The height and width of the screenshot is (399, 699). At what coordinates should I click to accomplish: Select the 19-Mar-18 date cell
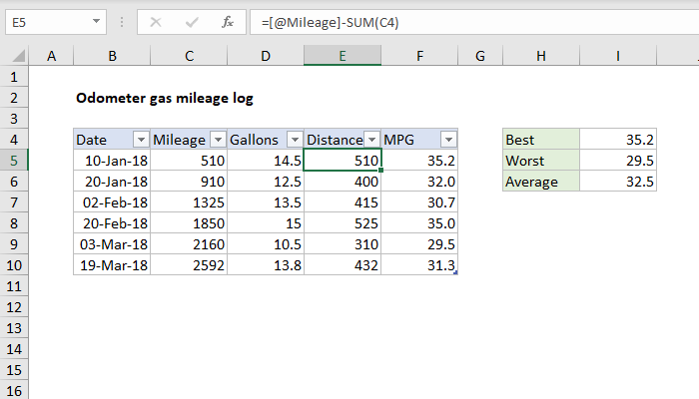pyautogui.click(x=112, y=265)
